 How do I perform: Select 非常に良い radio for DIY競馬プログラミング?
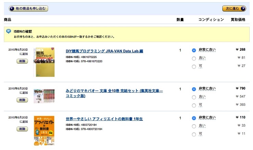point(194,50)
